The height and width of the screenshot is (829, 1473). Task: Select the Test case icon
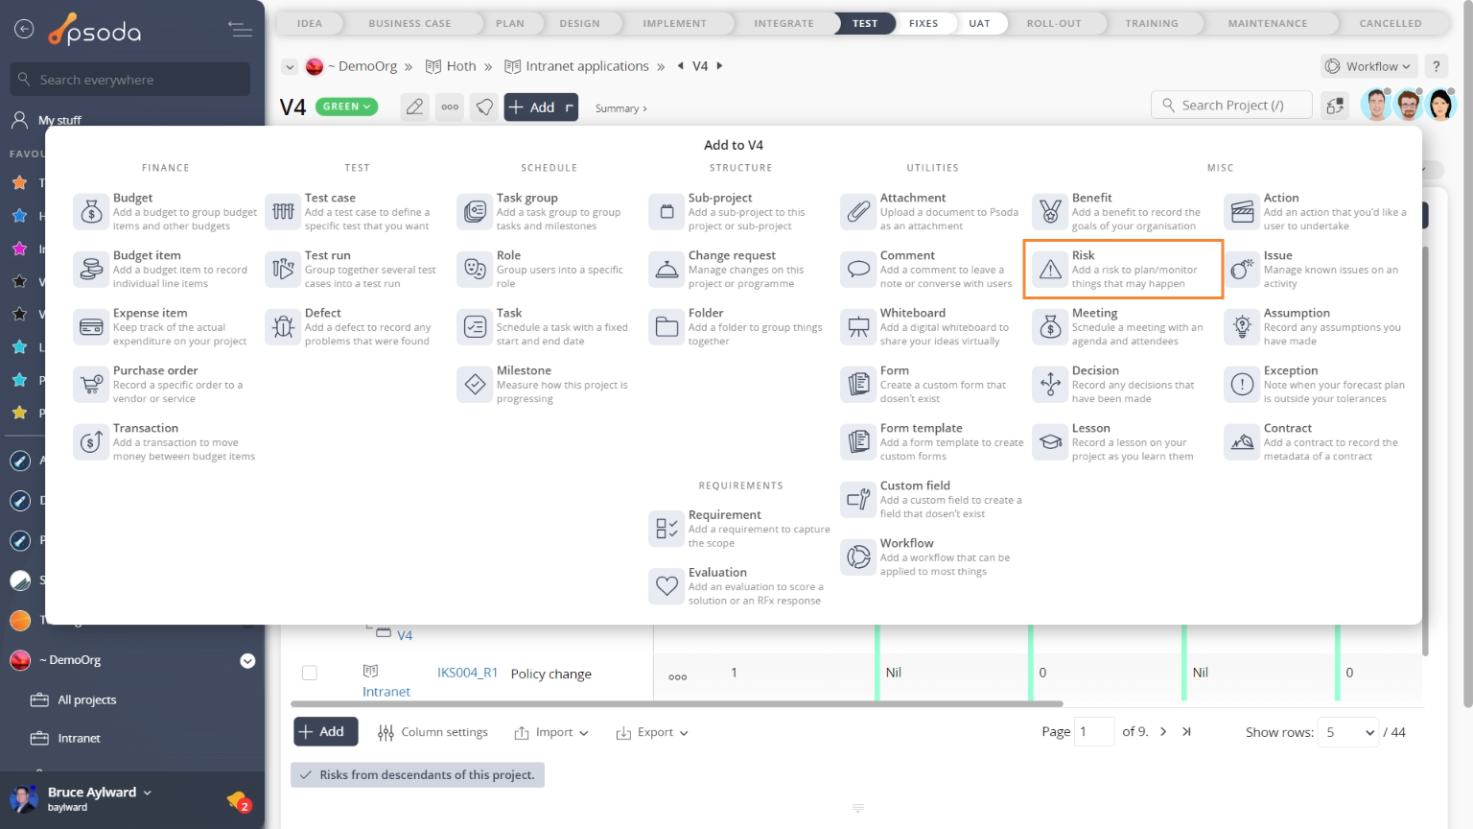[x=283, y=212]
